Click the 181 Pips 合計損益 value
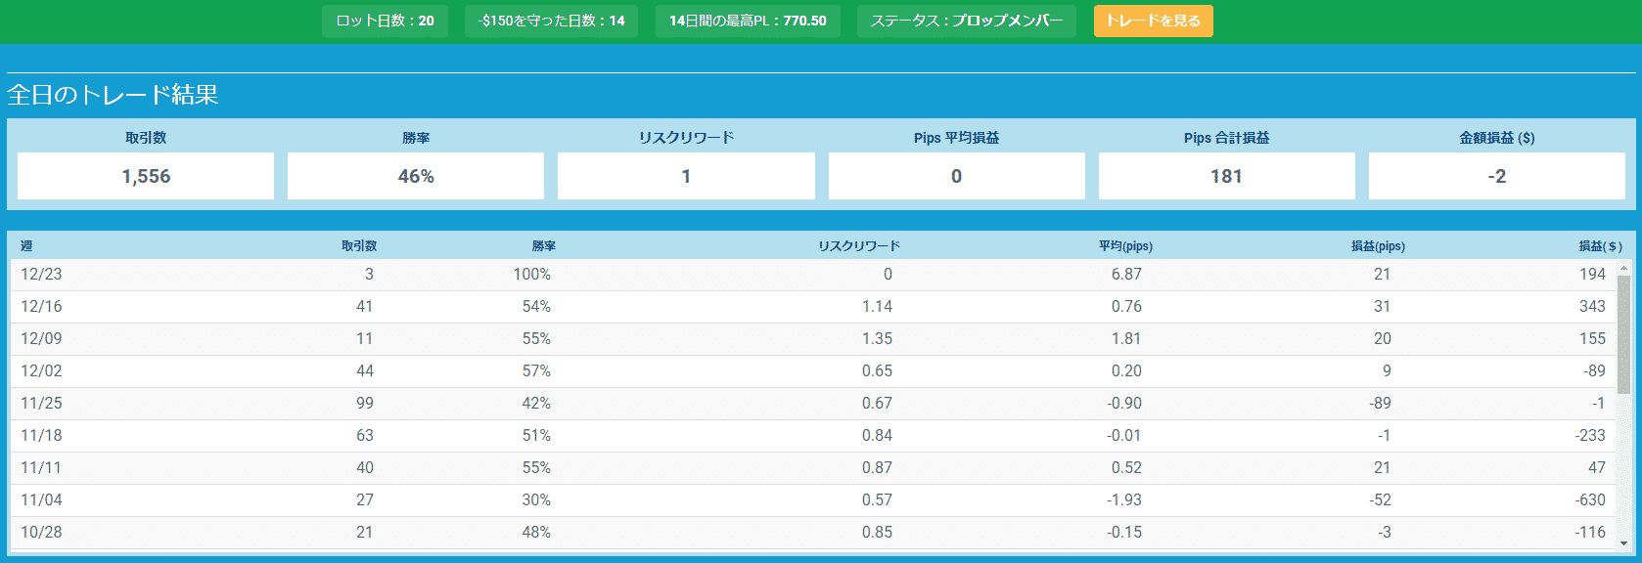The height and width of the screenshot is (563, 1642). click(x=1226, y=176)
